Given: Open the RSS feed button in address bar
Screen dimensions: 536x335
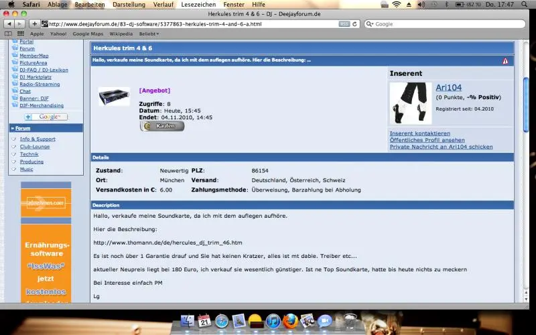Looking at the screenshot, I should pyautogui.click(x=344, y=23).
